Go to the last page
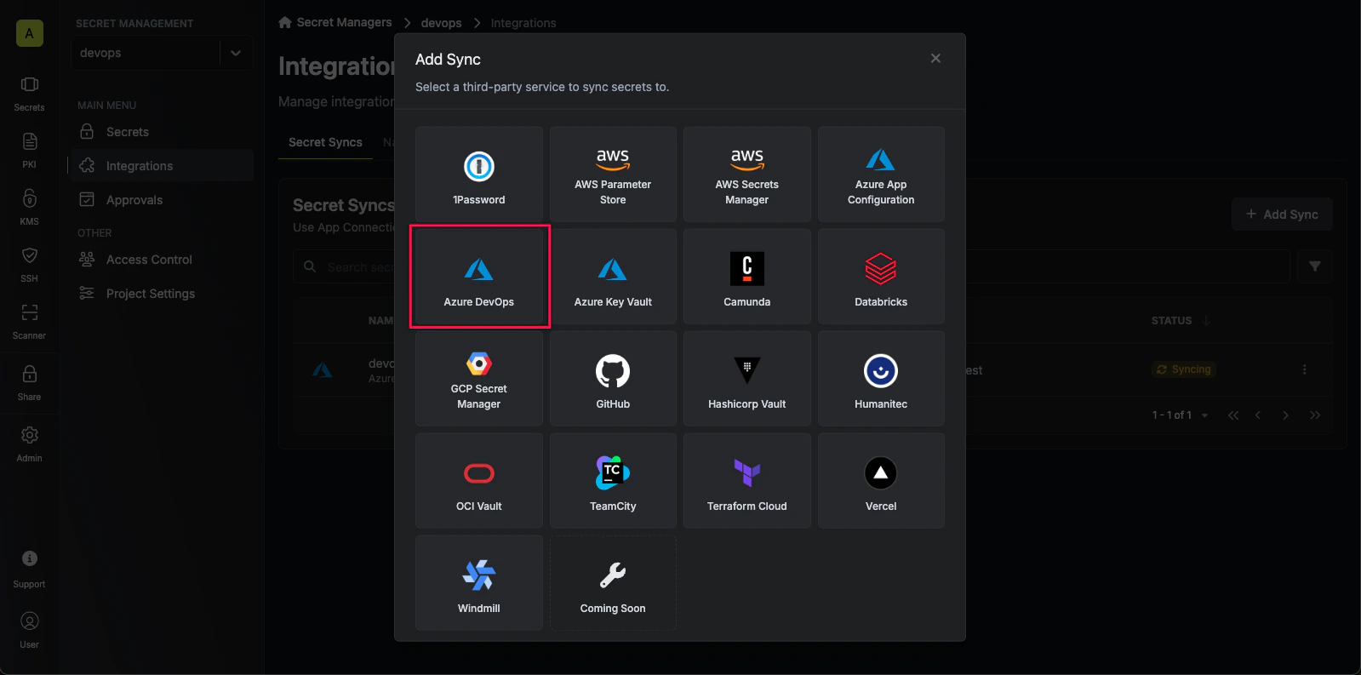1361x675 pixels. click(x=1315, y=415)
